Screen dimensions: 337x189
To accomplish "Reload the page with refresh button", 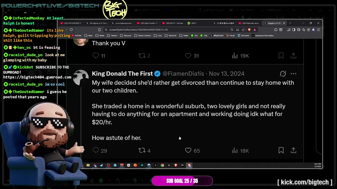I will (71, 30).
